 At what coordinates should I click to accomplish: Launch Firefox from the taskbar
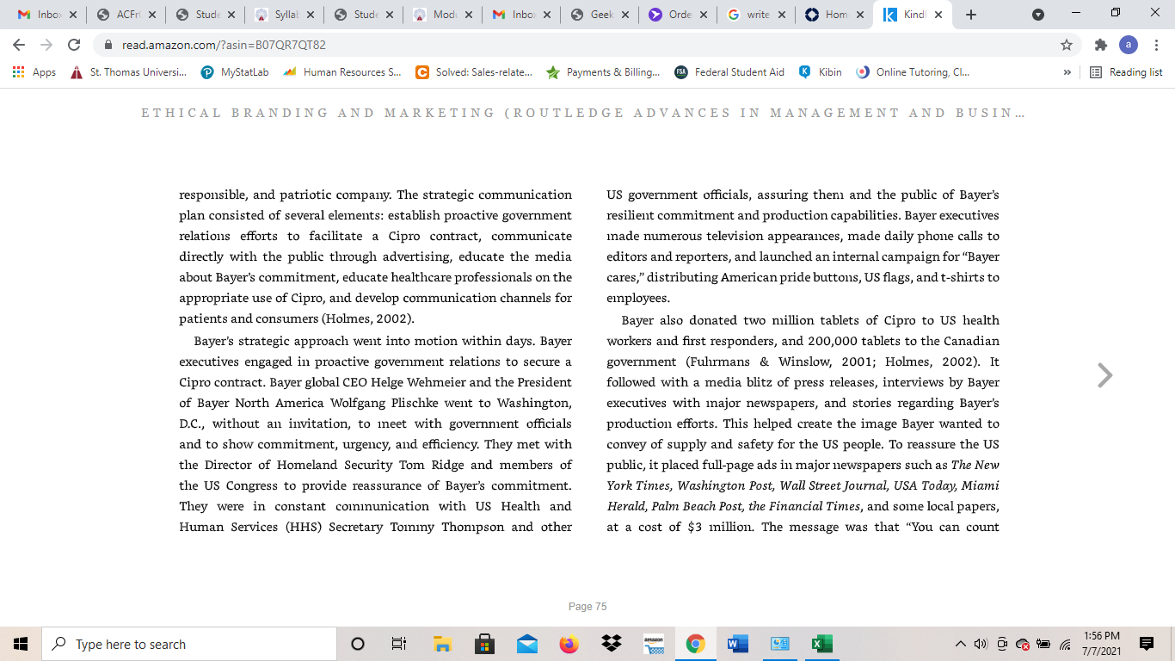pyautogui.click(x=569, y=644)
